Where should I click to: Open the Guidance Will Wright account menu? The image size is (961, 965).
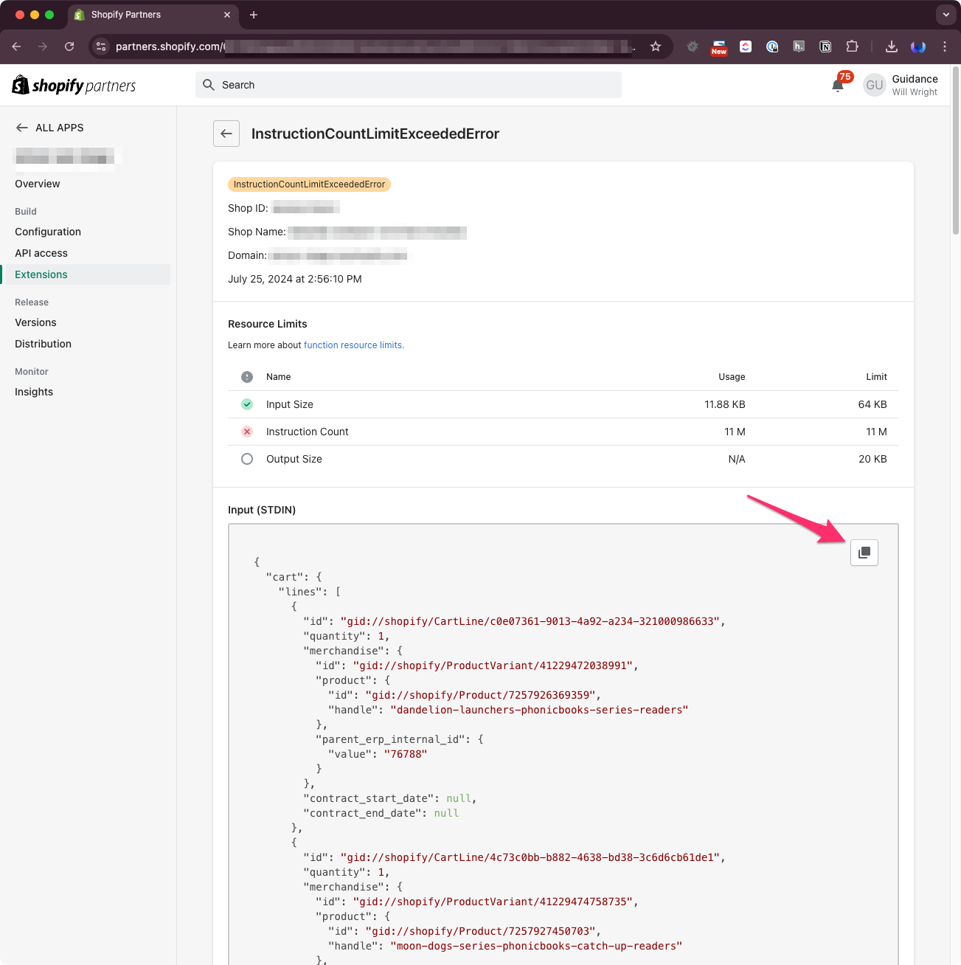(901, 85)
